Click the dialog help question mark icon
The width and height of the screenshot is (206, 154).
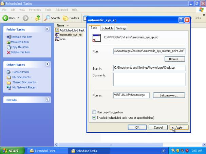coord(181,20)
